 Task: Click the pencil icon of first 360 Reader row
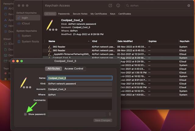[x=50, y=47]
